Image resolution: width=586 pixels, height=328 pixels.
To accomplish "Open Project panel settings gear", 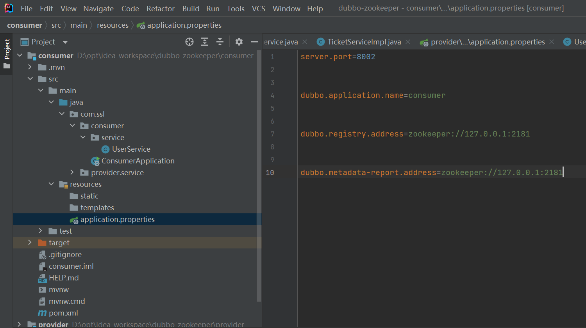I will pyautogui.click(x=239, y=42).
